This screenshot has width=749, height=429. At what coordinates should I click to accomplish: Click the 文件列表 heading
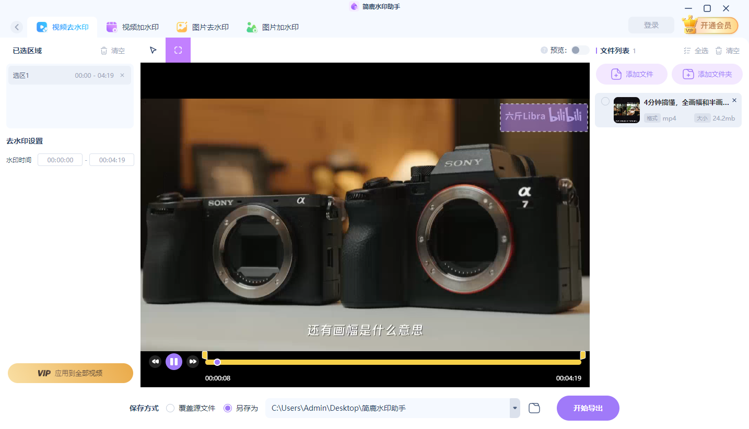(x=615, y=51)
